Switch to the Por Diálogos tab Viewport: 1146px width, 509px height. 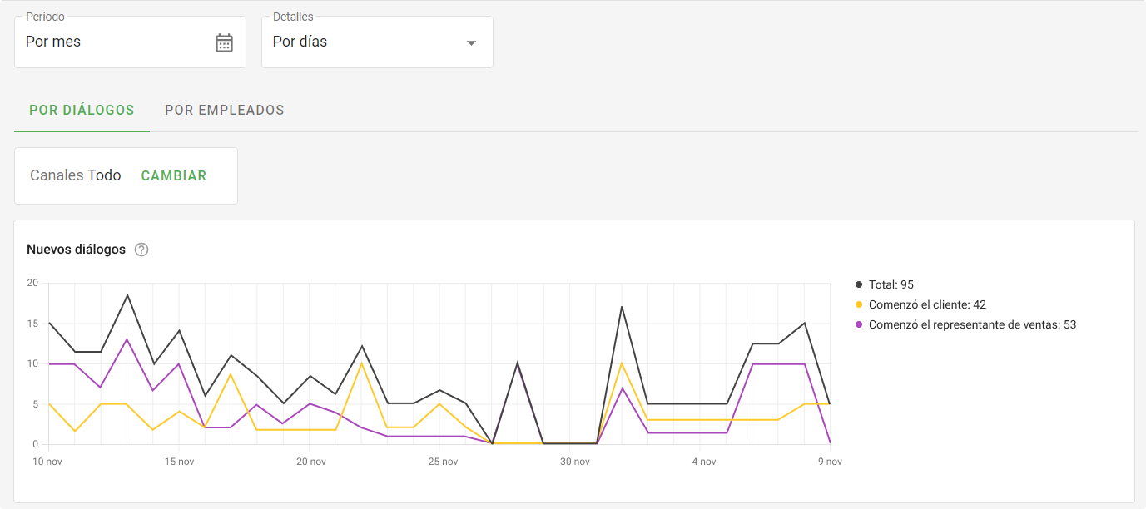(x=82, y=110)
